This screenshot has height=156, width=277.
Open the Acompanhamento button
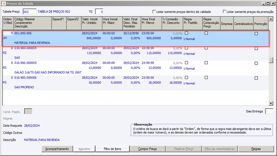point(57,149)
